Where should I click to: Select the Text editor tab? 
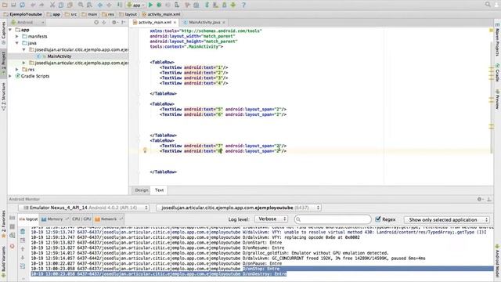point(159,190)
